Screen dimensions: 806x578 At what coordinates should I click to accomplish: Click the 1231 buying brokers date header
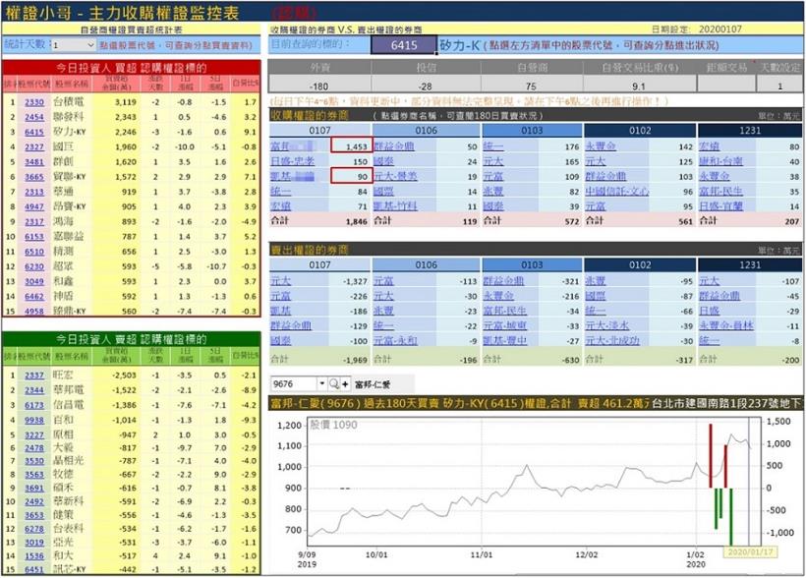tap(749, 130)
